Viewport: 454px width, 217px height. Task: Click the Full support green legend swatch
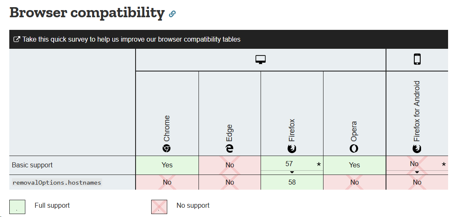click(17, 207)
